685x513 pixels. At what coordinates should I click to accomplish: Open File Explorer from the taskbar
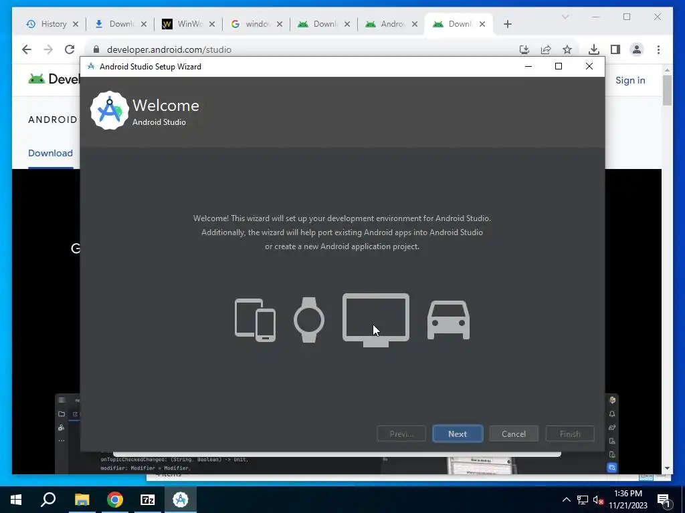82,500
